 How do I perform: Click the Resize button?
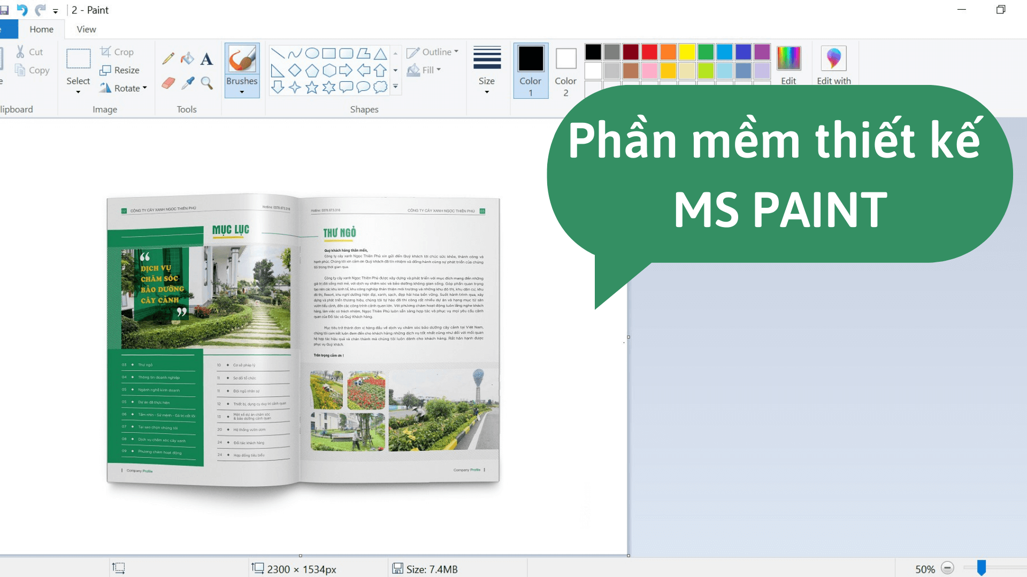pyautogui.click(x=120, y=70)
